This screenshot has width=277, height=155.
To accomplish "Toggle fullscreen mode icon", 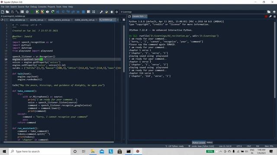I will tap(93, 12).
